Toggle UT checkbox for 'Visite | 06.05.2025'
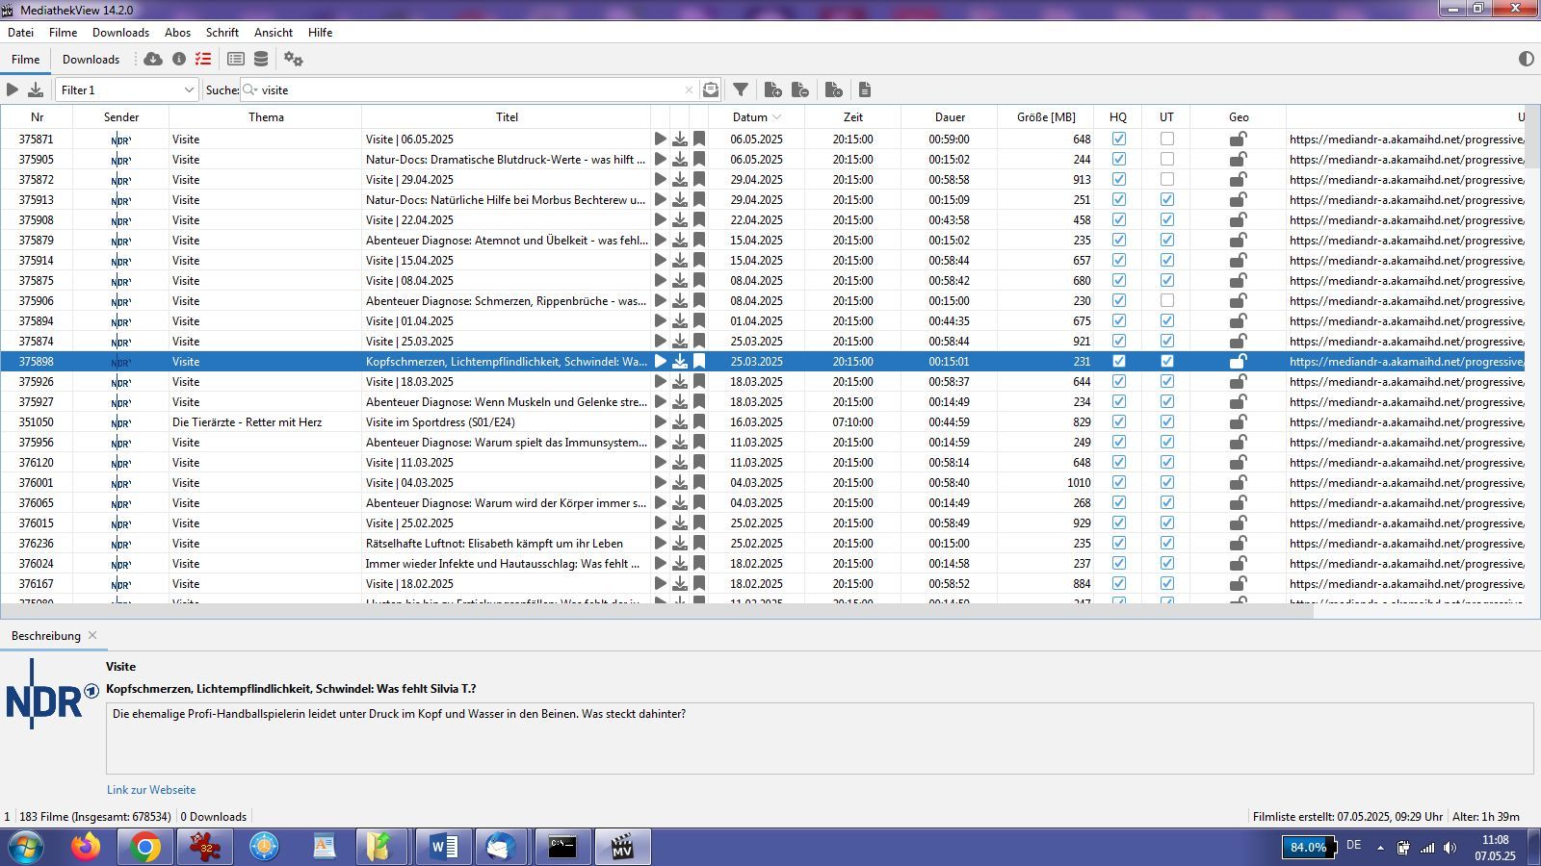 1166,139
